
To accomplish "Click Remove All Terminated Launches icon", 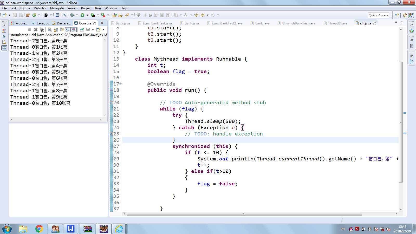I will (42, 30).
